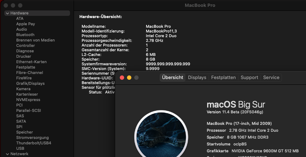
Task: Click Speicher 8 GB 1067 MHz DDR3 line
Action: 237,137
